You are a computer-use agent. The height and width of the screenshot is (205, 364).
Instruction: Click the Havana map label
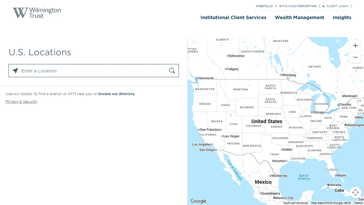click(335, 185)
